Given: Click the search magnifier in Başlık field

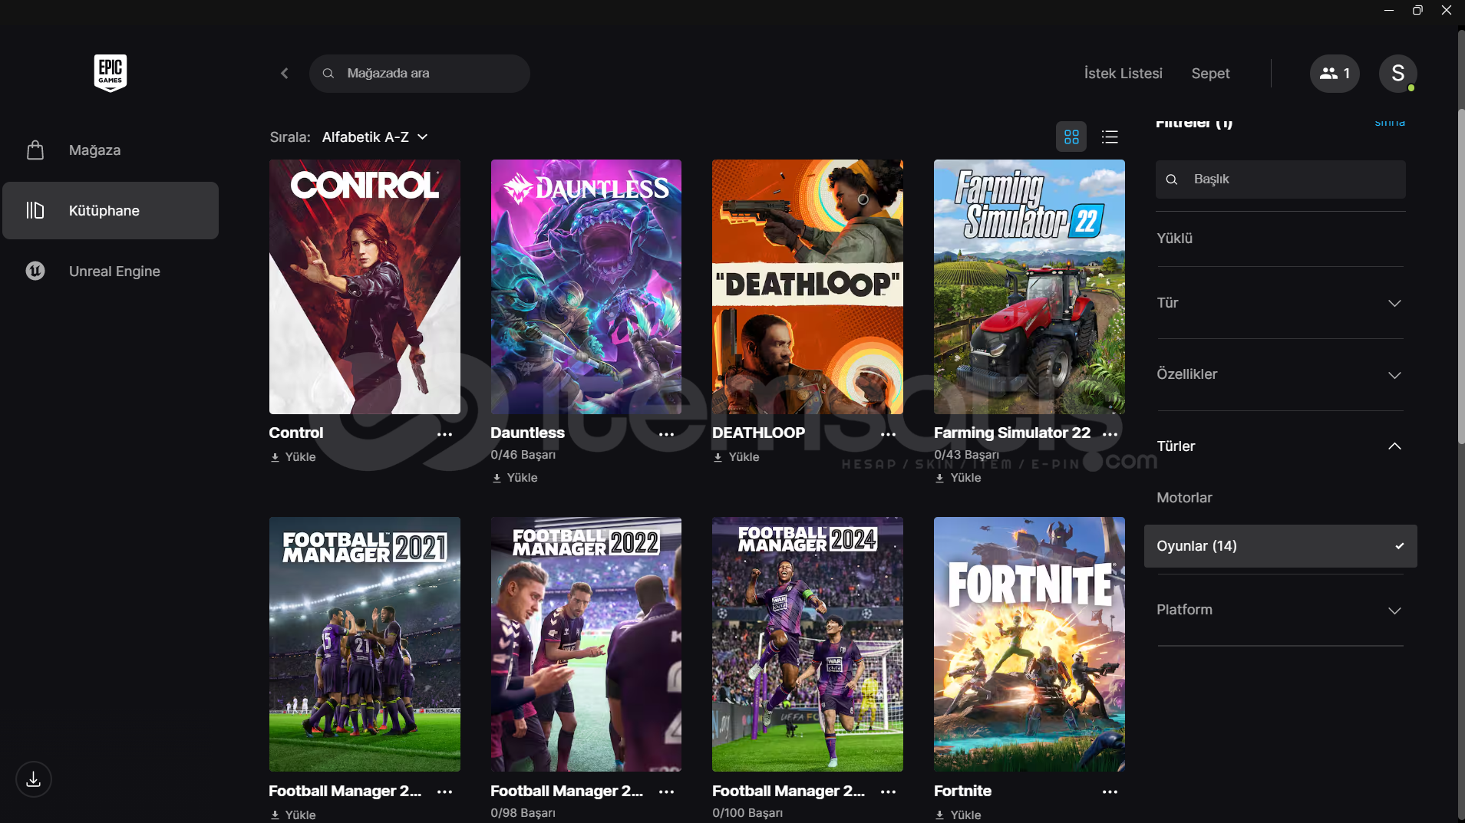Looking at the screenshot, I should [1171, 179].
